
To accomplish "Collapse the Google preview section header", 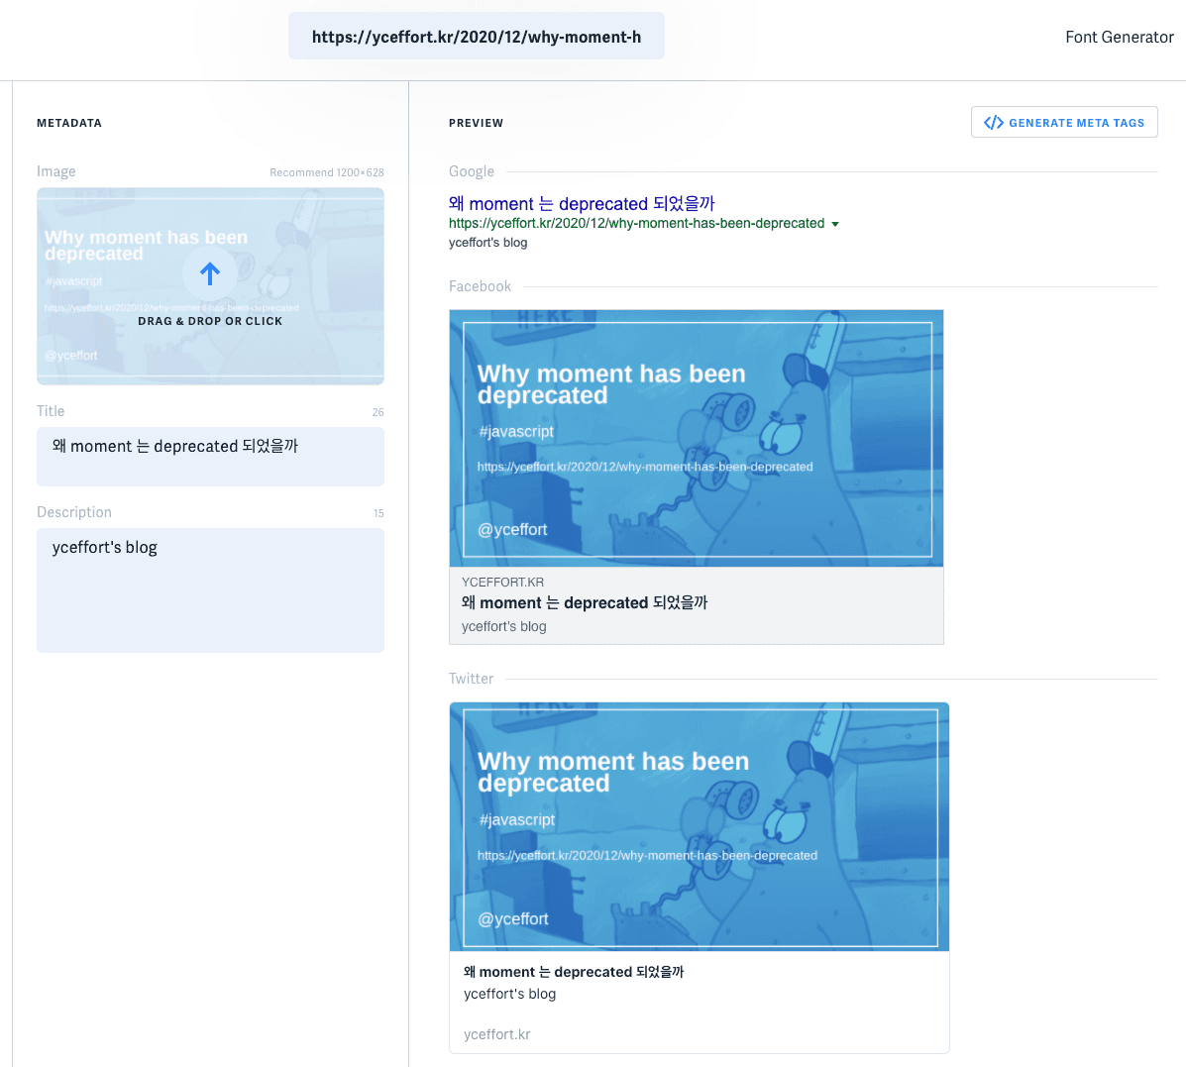I will 471,170.
